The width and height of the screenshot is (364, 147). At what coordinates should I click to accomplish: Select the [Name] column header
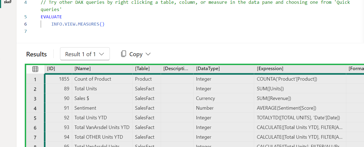102,69
